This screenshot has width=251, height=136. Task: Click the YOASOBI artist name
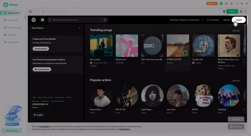tap(119, 63)
